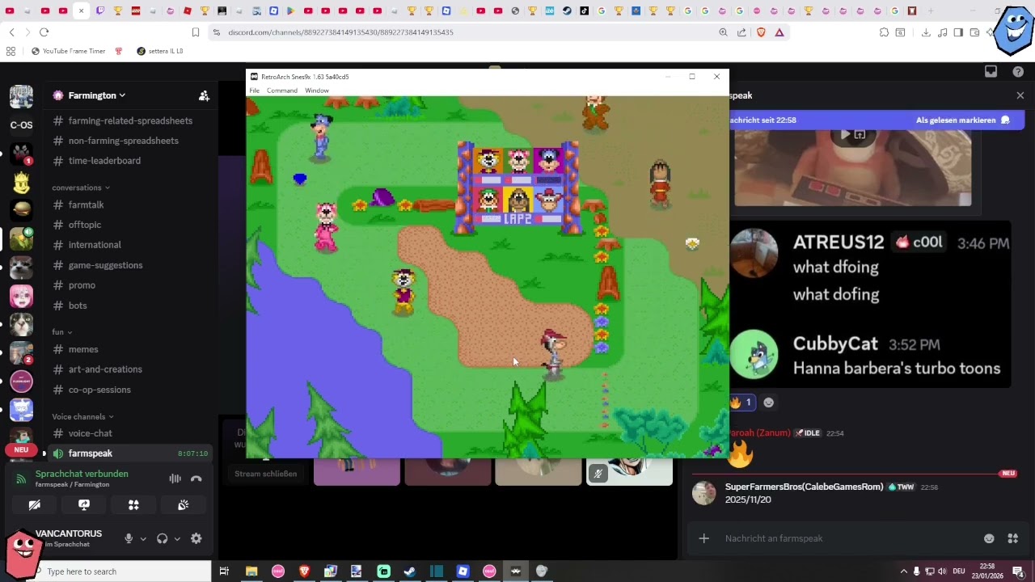Image resolution: width=1035 pixels, height=582 pixels.
Task: Open the emoji picker in message box
Action: pyautogui.click(x=989, y=538)
